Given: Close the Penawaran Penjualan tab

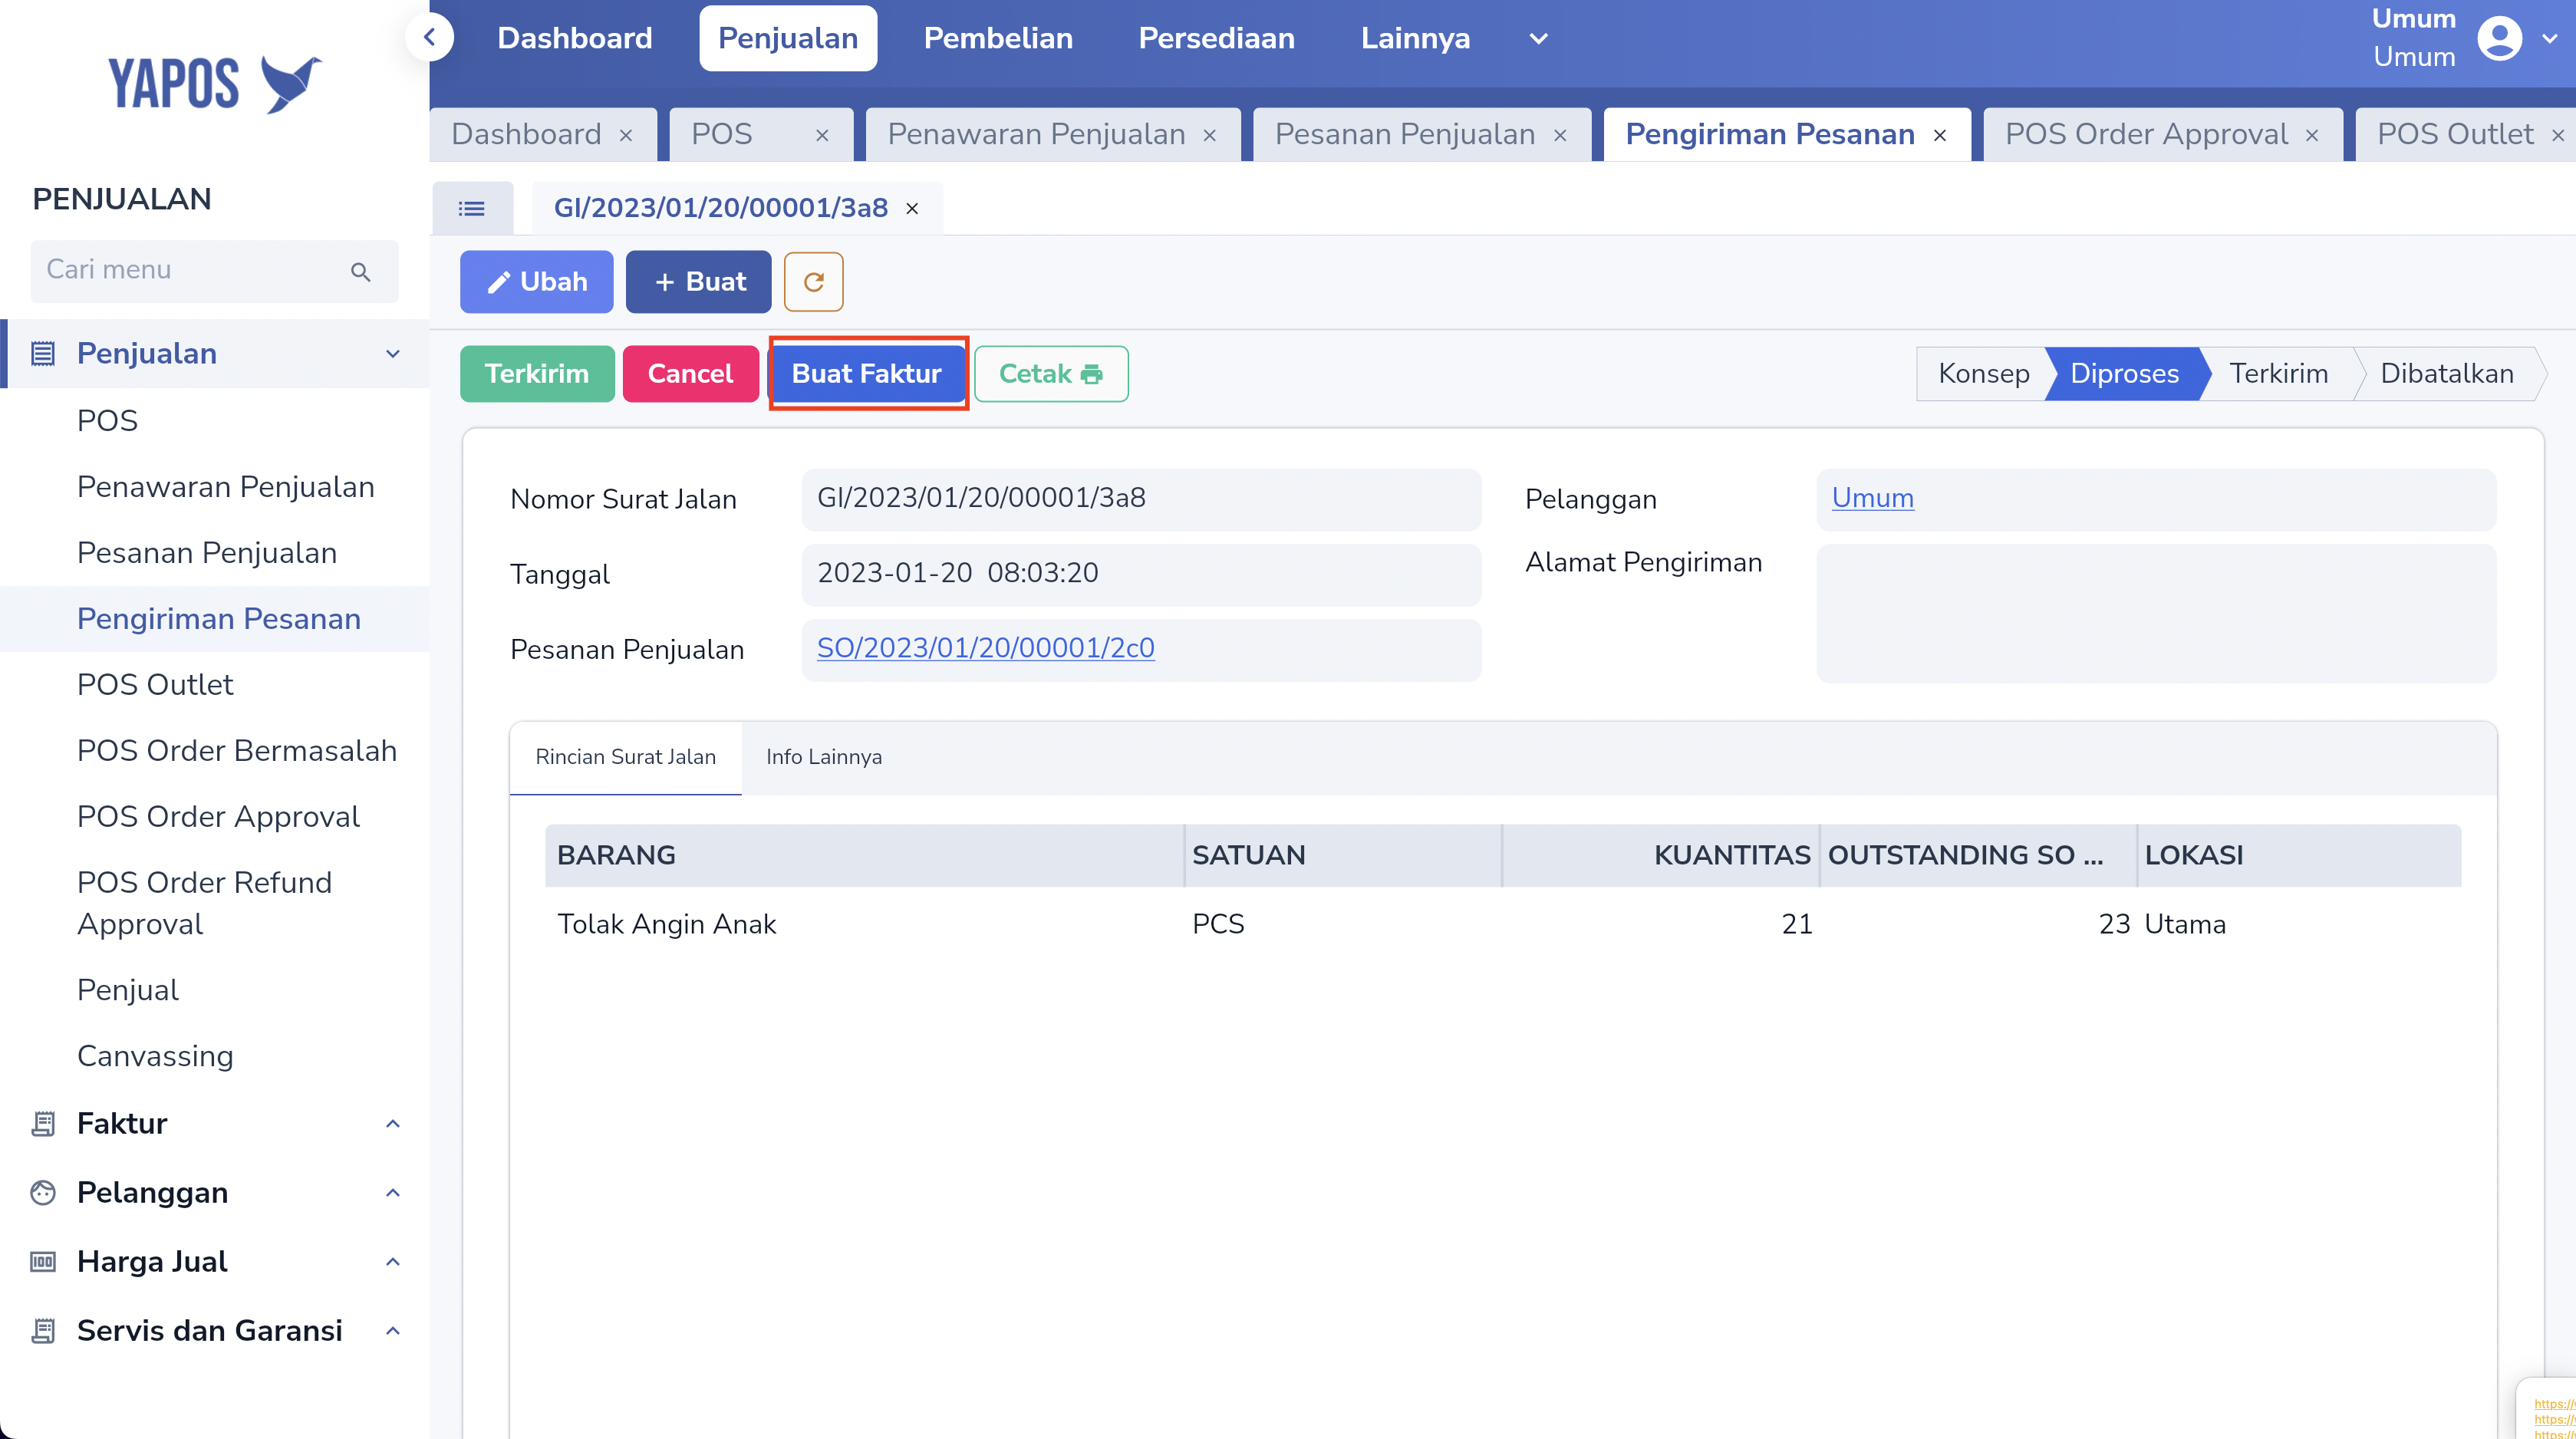Looking at the screenshot, I should pos(1209,135).
